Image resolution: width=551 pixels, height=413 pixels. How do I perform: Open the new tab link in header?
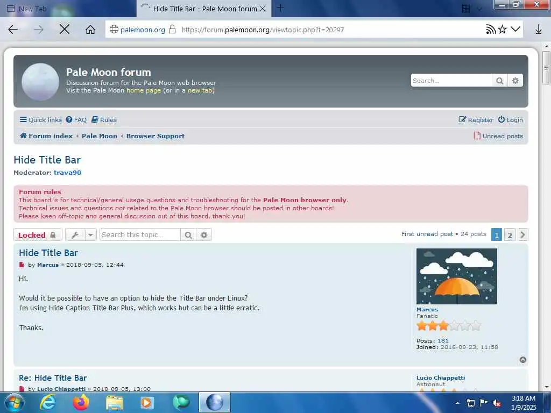(x=200, y=90)
